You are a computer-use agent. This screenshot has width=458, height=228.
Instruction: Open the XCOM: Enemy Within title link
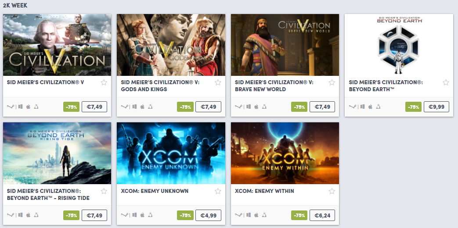tap(264, 191)
